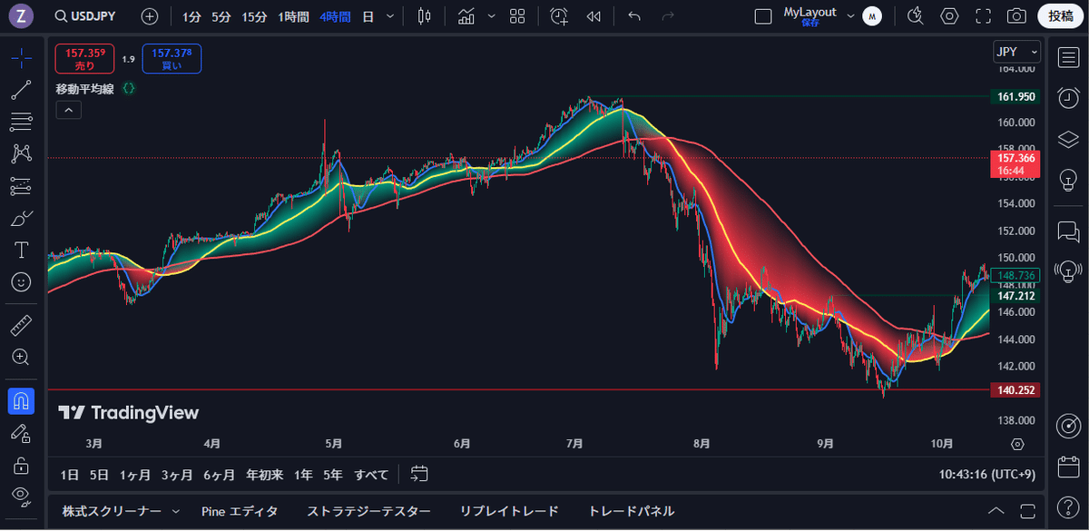Screen dimensions: 1089x531
Task: Open Fibonacci and horizontal lines tool
Action: [x=21, y=122]
